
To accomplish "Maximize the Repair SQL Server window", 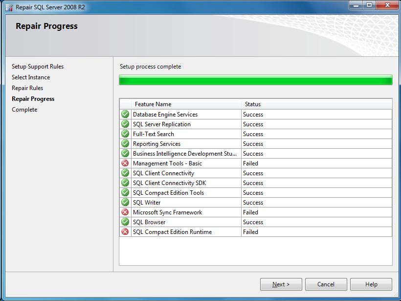I will (x=369, y=5).
